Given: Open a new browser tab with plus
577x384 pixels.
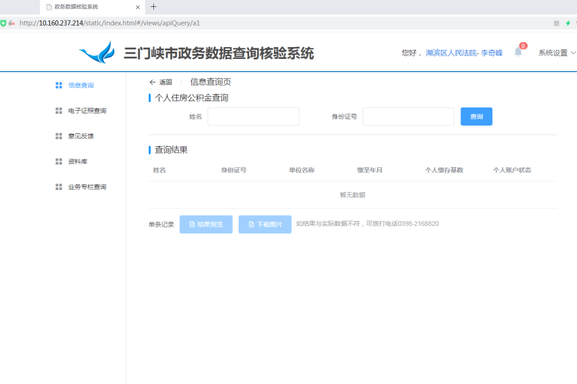Looking at the screenshot, I should (x=153, y=7).
